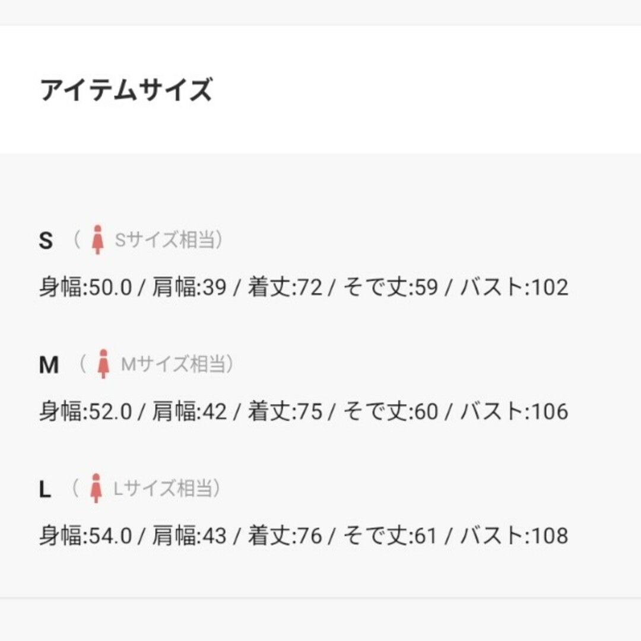Click the S measurement そで丈:59
Viewport: 641px width, 641px height.
[391, 287]
